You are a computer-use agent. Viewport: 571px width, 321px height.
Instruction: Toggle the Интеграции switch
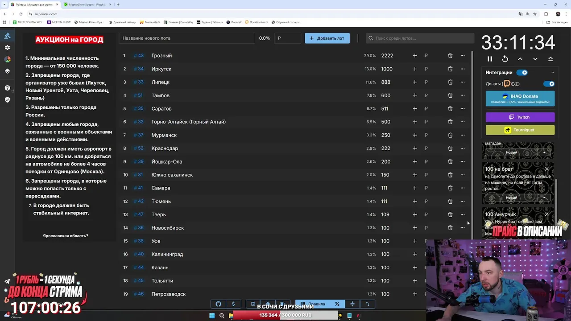(522, 72)
